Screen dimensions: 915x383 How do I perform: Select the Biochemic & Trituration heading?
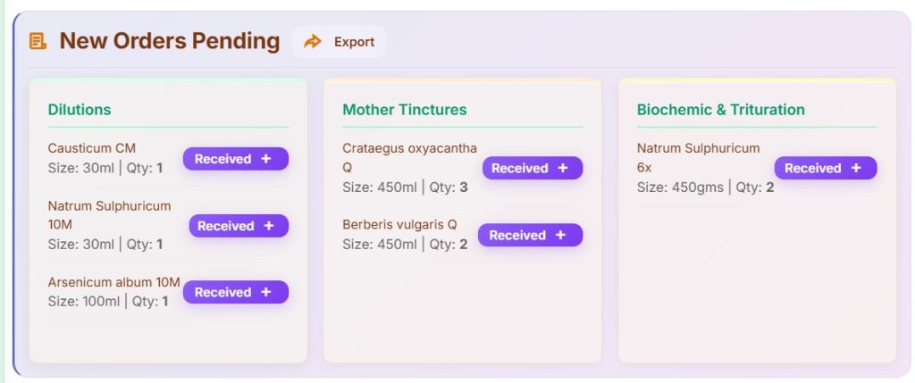pos(720,110)
